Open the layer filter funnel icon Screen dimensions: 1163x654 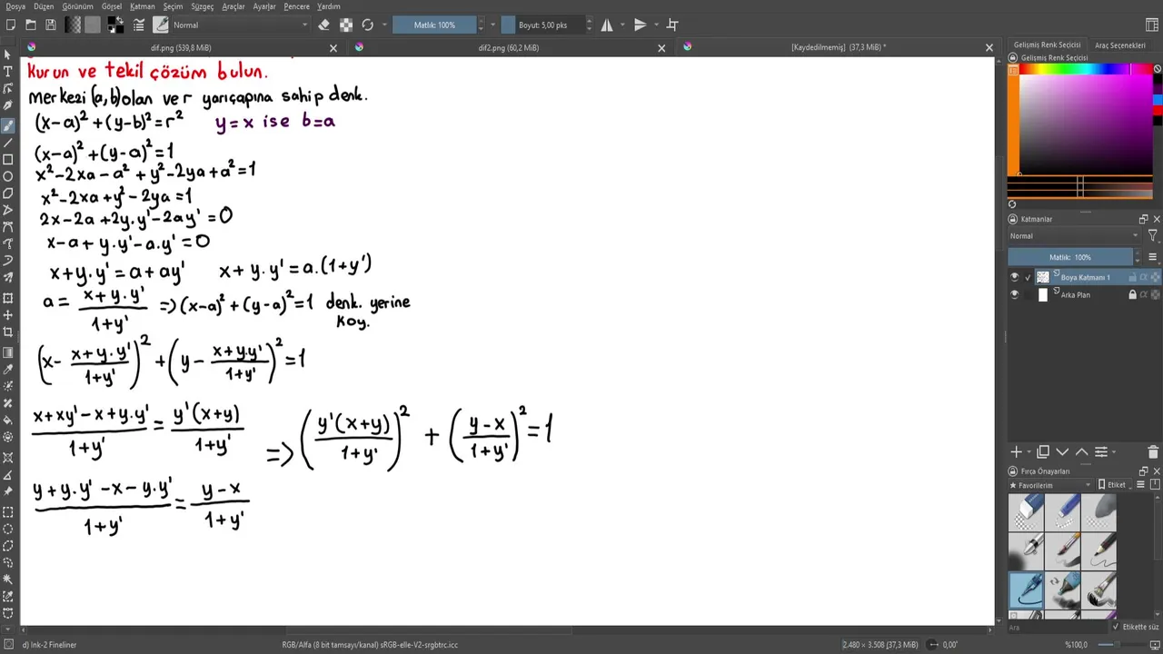(x=1152, y=236)
